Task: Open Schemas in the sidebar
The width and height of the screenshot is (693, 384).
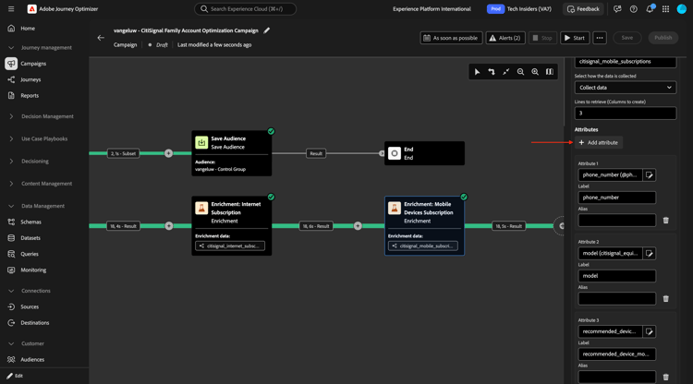Action: click(x=30, y=222)
